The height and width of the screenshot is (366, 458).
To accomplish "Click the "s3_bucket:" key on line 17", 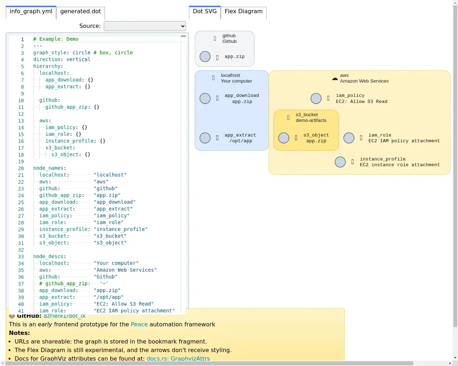I will click(60, 148).
